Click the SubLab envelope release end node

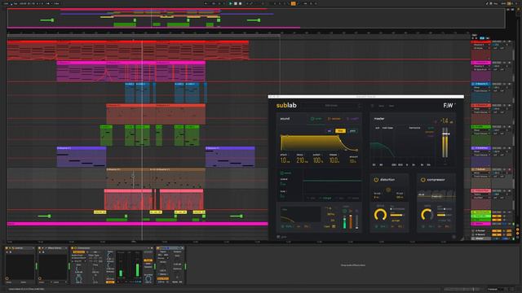pyautogui.click(x=356, y=150)
